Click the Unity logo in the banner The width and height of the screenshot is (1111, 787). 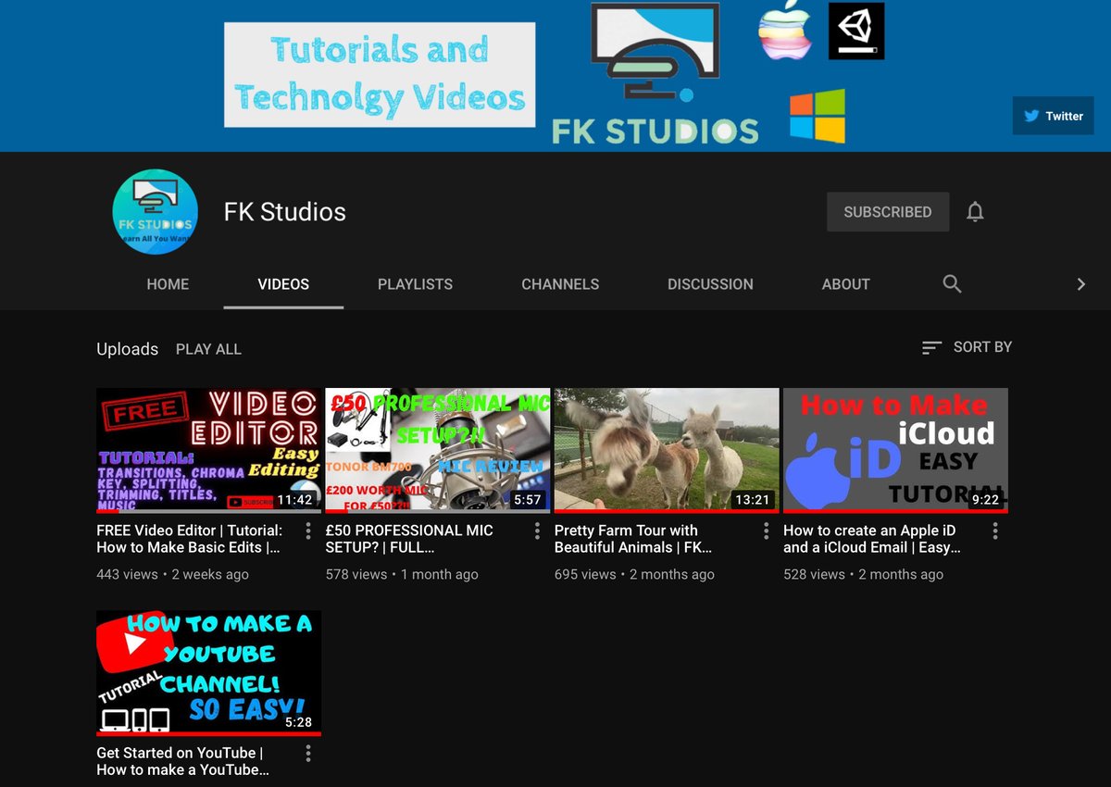click(855, 30)
